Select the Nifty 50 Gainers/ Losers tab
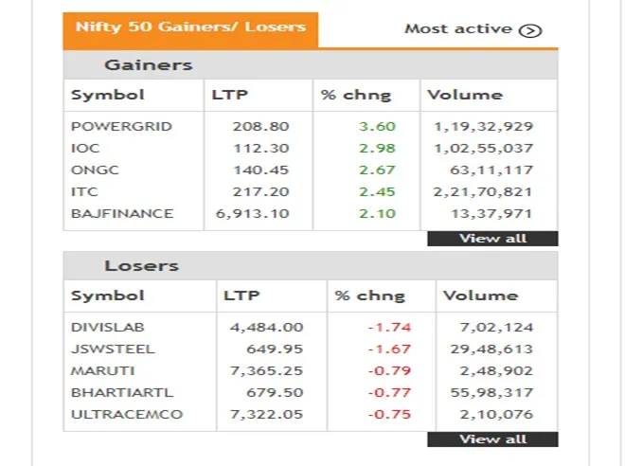The image size is (625, 466). [190, 27]
